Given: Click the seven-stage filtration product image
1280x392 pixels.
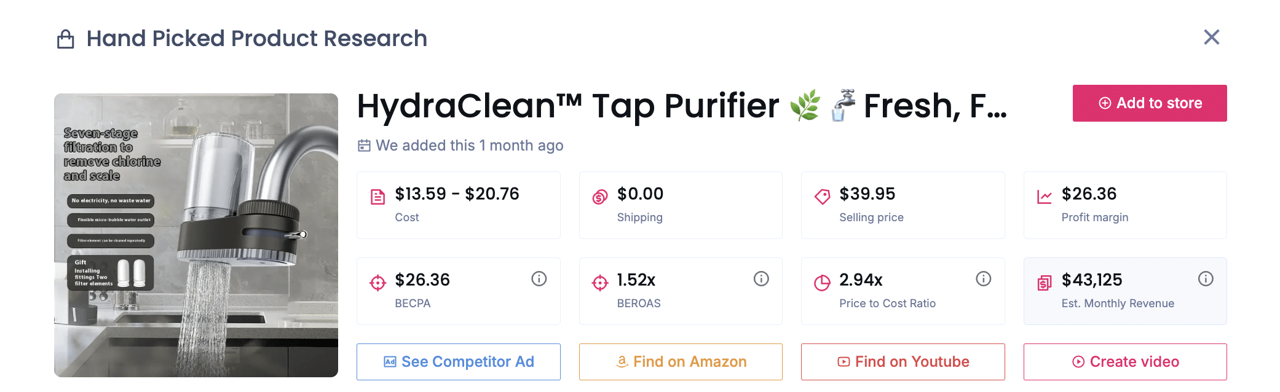Looking at the screenshot, I should (x=196, y=235).
